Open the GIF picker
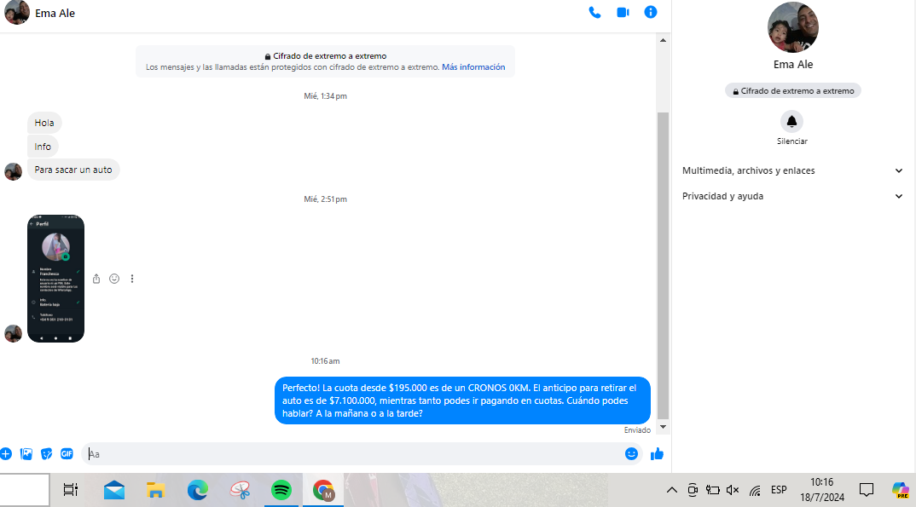The width and height of the screenshot is (916, 507). (x=67, y=454)
